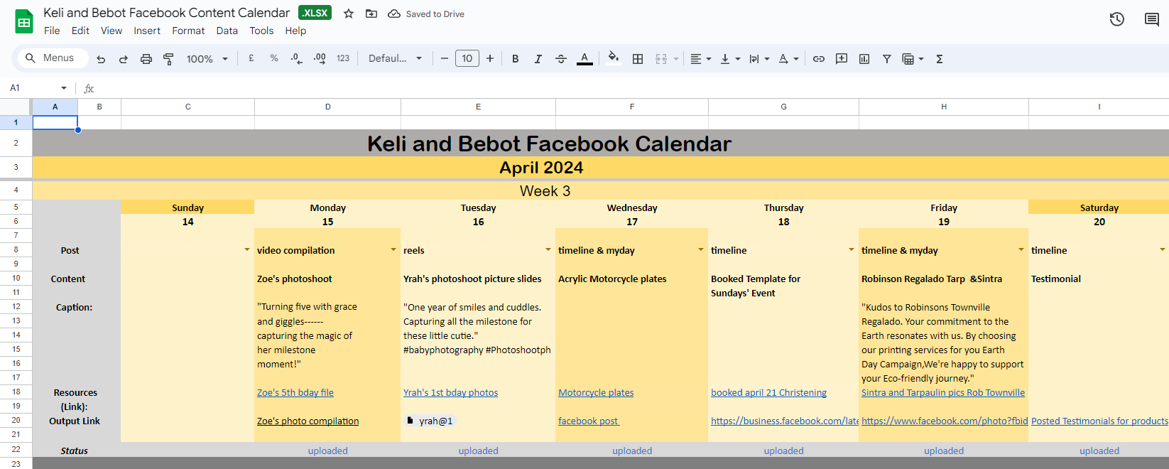
Task: Insert chart icon
Action: 864,59
